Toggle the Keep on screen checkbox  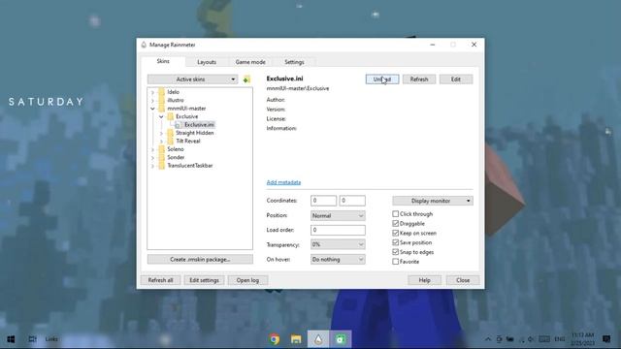[395, 233]
